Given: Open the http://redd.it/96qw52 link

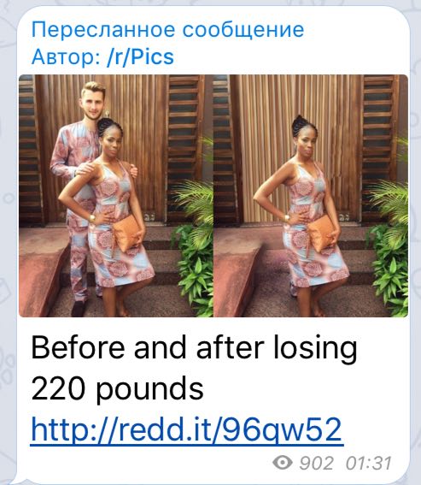Looking at the screenshot, I should [187, 429].
